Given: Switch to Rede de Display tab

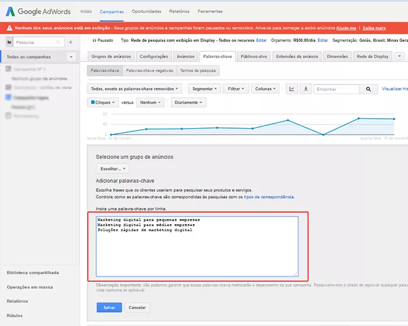Looking at the screenshot, I should click(x=372, y=56).
